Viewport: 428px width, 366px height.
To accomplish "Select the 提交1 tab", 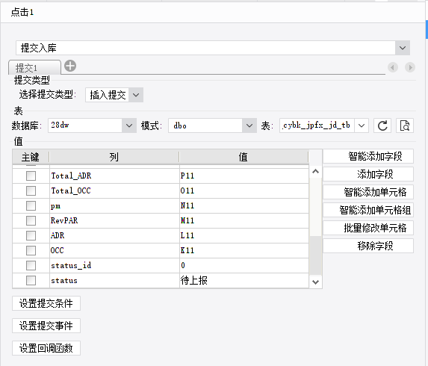I will pyautogui.click(x=34, y=67).
